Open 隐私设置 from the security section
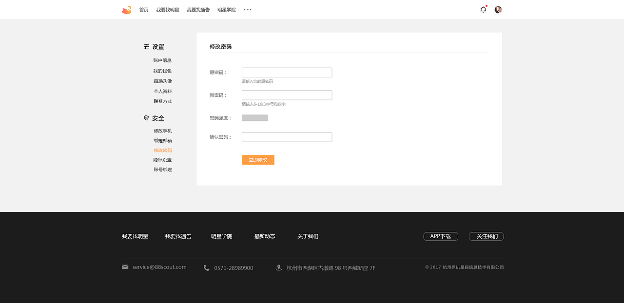 pyautogui.click(x=163, y=159)
